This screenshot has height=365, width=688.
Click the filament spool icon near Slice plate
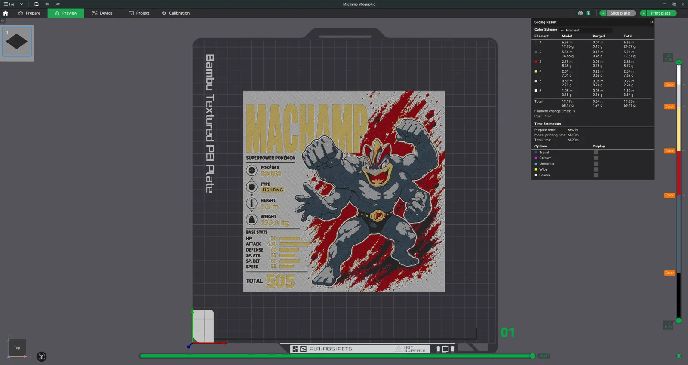coord(580,13)
